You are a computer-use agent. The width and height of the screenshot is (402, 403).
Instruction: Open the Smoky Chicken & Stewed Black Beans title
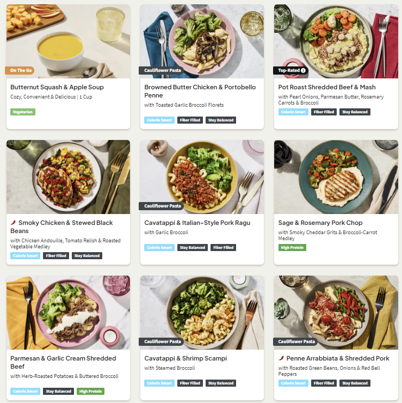(x=61, y=227)
